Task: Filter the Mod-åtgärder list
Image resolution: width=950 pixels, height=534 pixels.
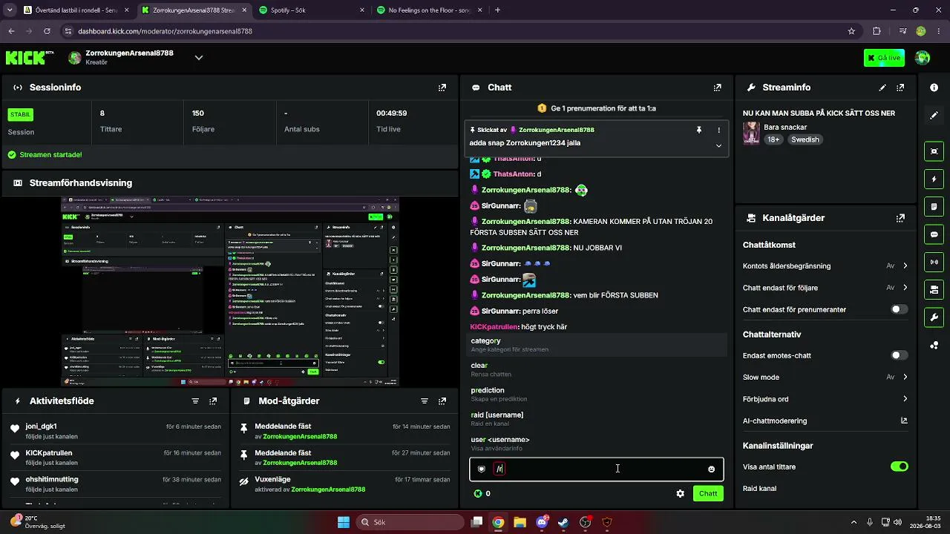Action: click(x=425, y=401)
